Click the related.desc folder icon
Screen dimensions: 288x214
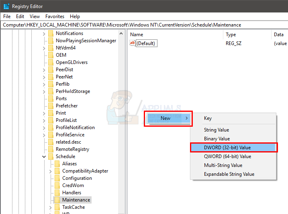[51, 142]
